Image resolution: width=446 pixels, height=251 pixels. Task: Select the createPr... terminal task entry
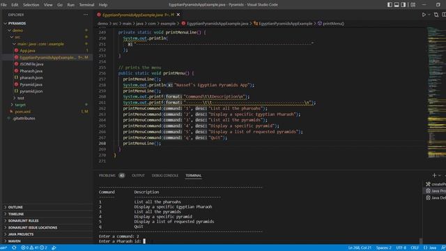click(x=435, y=184)
